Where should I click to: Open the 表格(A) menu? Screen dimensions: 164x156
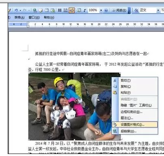(x=19, y=17)
